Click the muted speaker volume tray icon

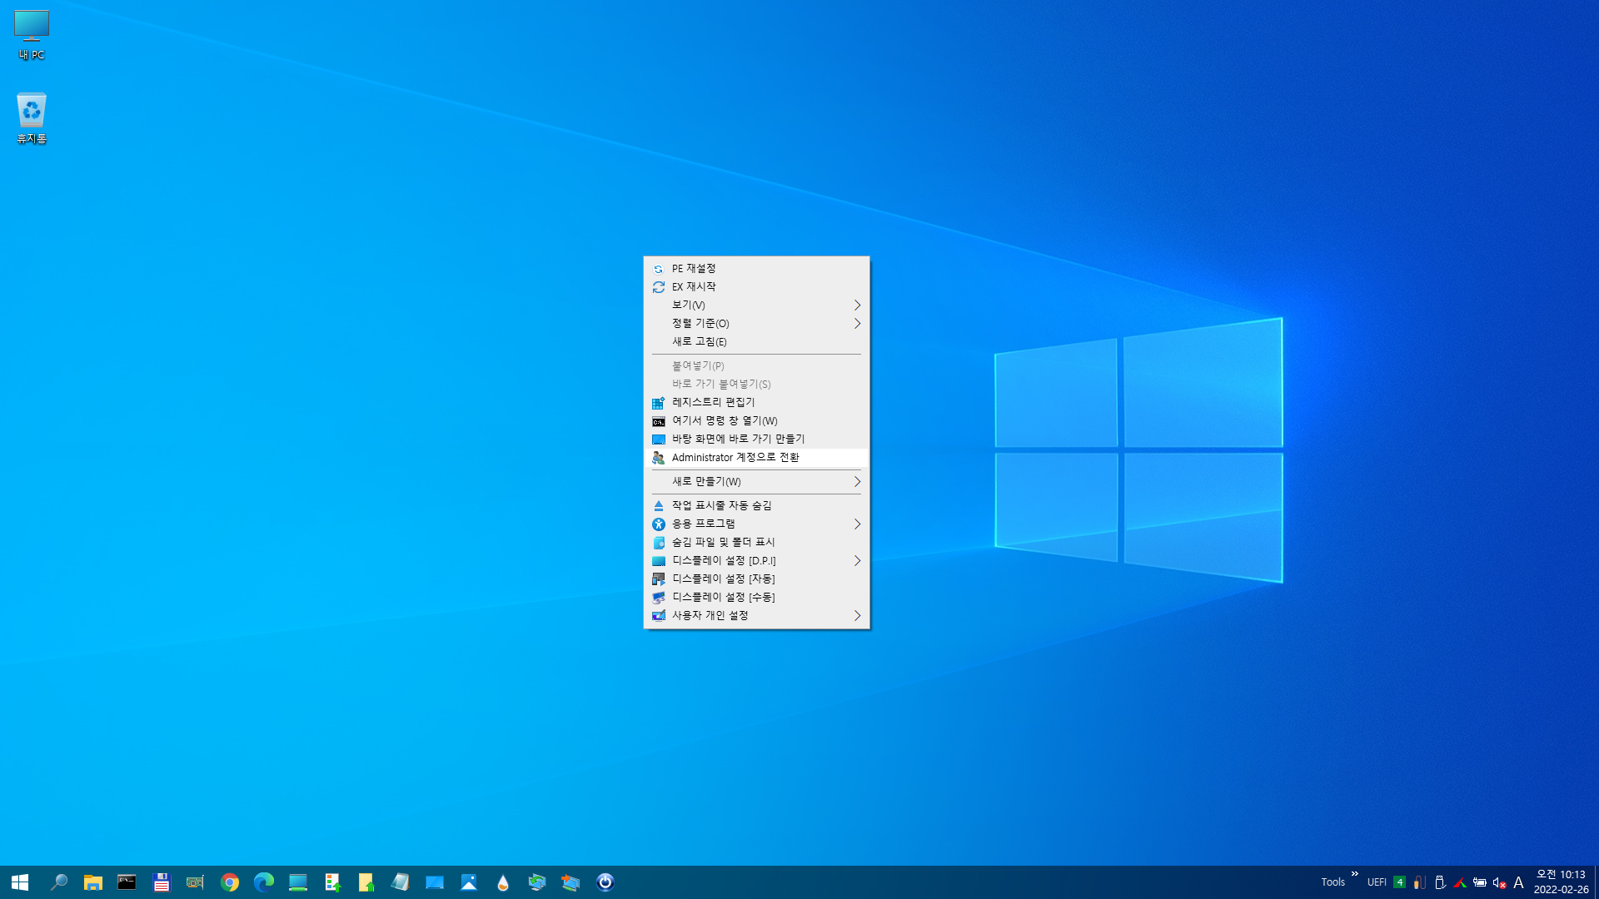[x=1499, y=882]
